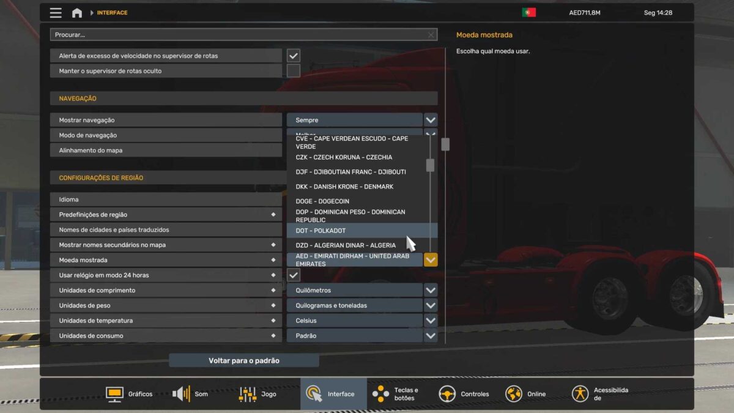Viewport: 734px width, 413px height.
Task: Click the currency list scrollbar handle
Action: tap(430, 165)
